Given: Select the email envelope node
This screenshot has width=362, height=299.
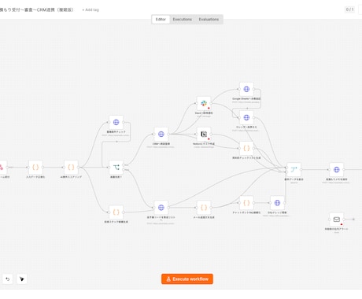Looking at the screenshot, I should pyautogui.click(x=337, y=220).
